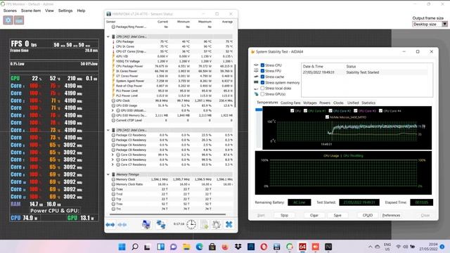Toggle CPU Core #1 graph checkbox
450x253 pixels.
305,111
